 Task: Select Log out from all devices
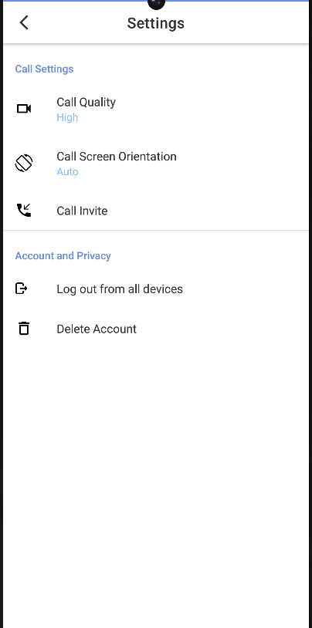click(x=156, y=289)
